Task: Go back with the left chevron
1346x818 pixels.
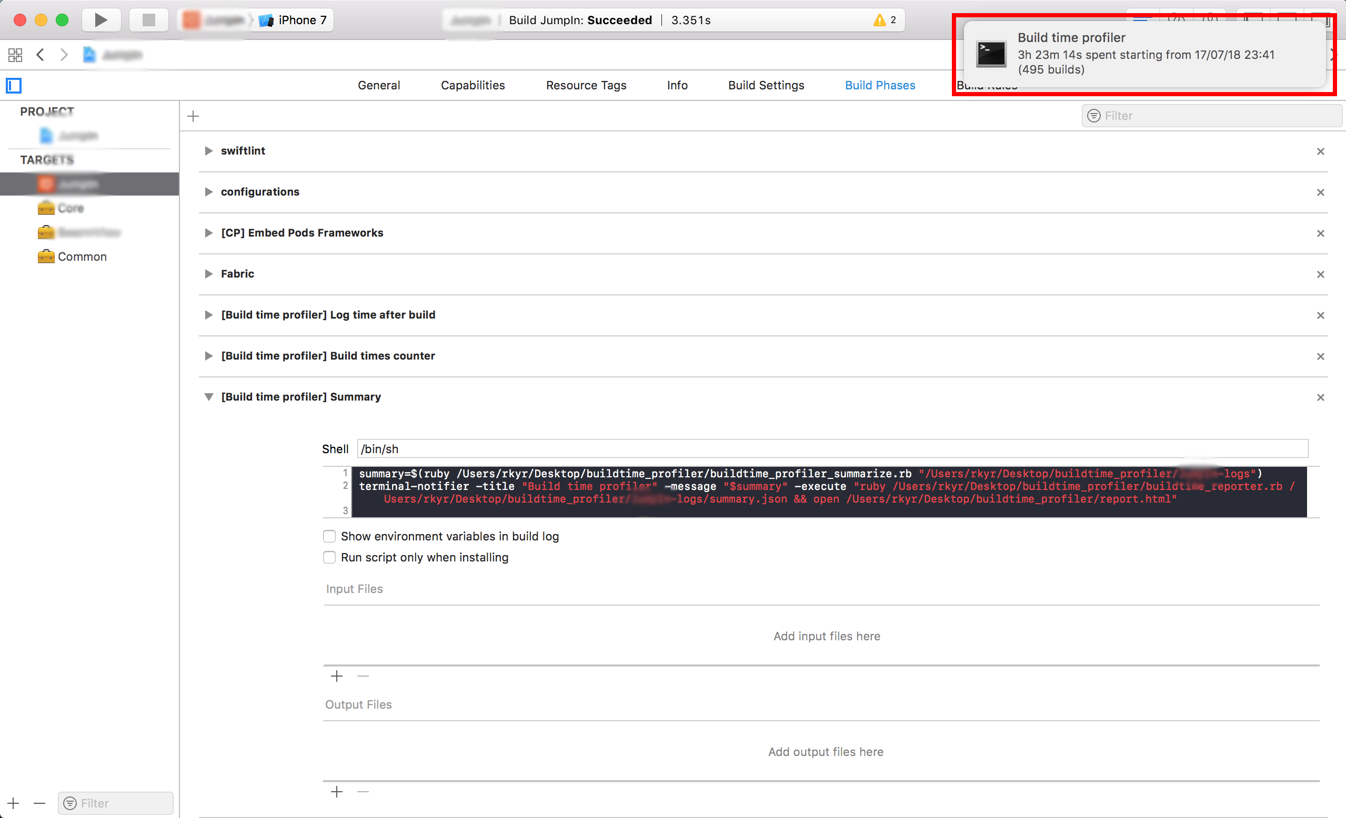Action: coord(40,55)
